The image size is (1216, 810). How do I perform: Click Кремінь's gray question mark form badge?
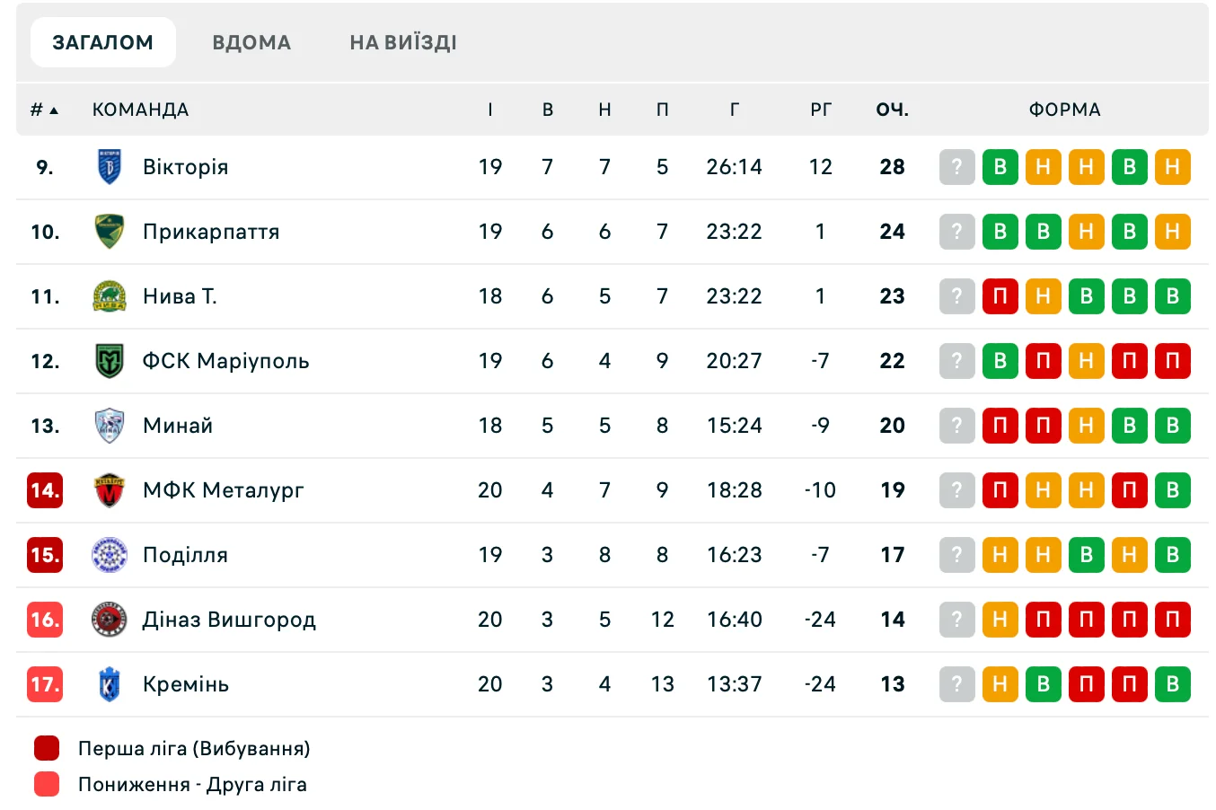tap(956, 684)
